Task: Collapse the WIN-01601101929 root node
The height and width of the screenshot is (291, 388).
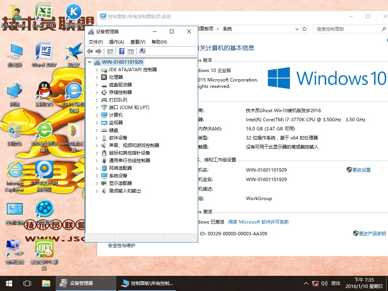Action: (89, 62)
